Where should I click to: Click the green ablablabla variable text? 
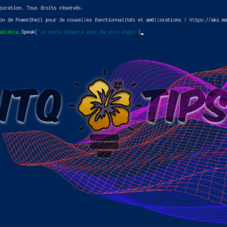point(9,32)
